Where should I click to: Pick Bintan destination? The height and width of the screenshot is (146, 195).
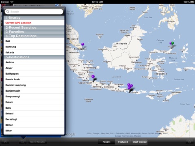[34, 125]
